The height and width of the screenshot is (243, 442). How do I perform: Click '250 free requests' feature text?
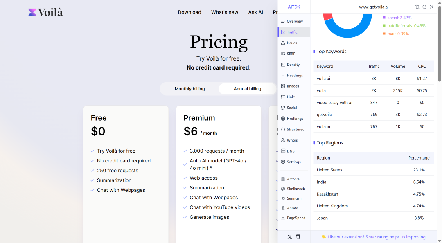117,171
